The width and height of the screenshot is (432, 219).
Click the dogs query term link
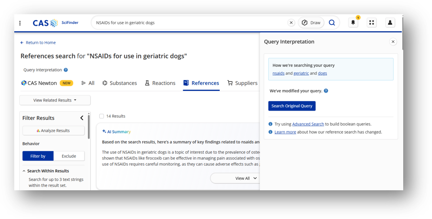click(x=322, y=73)
